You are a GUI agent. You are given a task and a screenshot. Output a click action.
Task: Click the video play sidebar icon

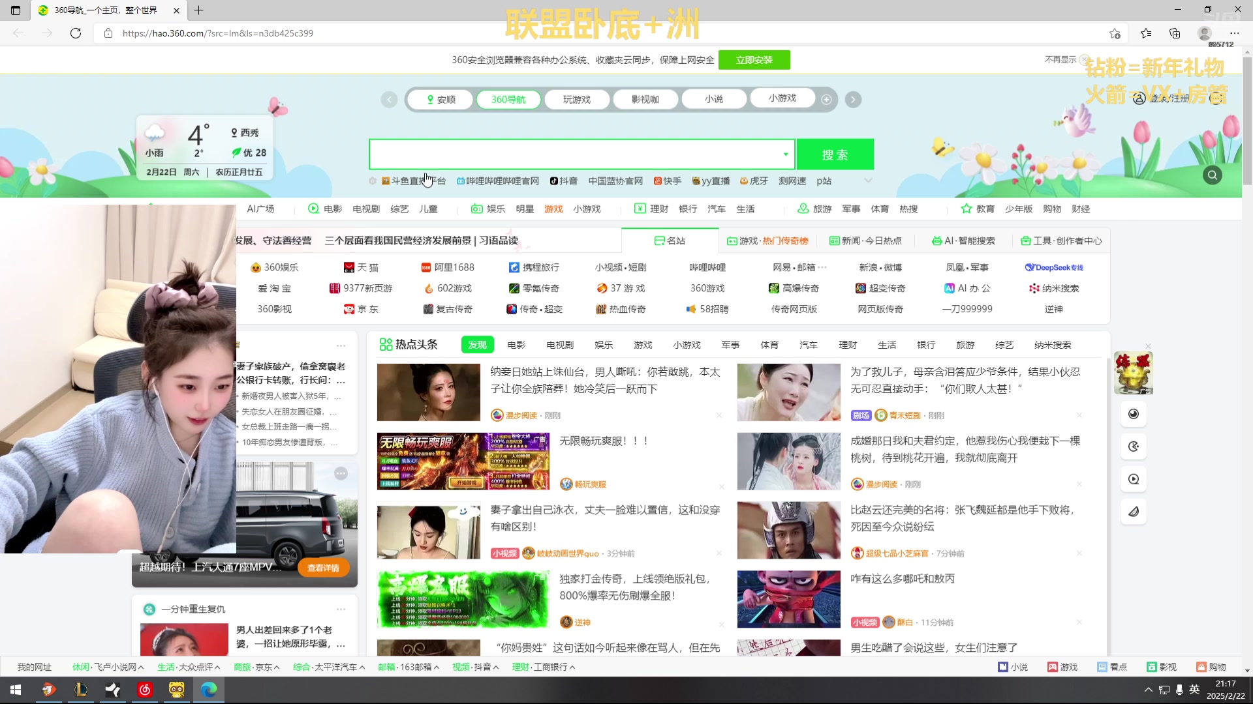pyautogui.click(x=1134, y=479)
